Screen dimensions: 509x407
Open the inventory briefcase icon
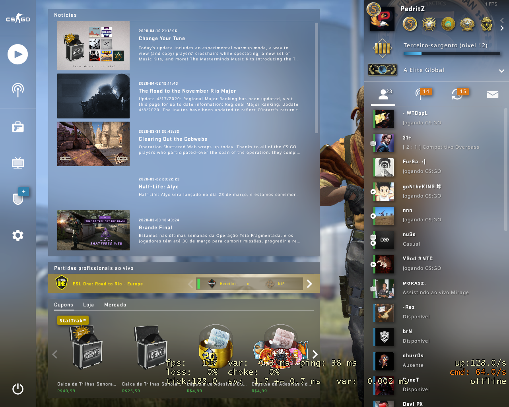tap(18, 127)
